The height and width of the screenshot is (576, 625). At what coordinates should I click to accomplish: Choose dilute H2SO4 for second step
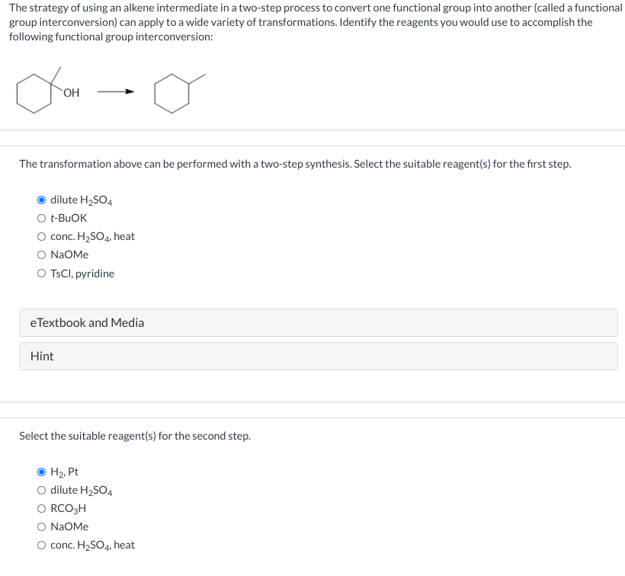coord(41,491)
